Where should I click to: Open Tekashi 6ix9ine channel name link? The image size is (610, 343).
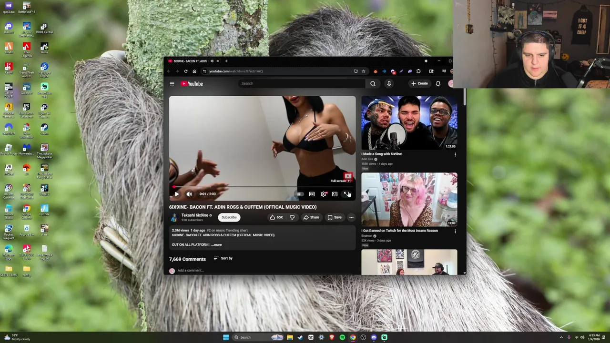click(195, 215)
